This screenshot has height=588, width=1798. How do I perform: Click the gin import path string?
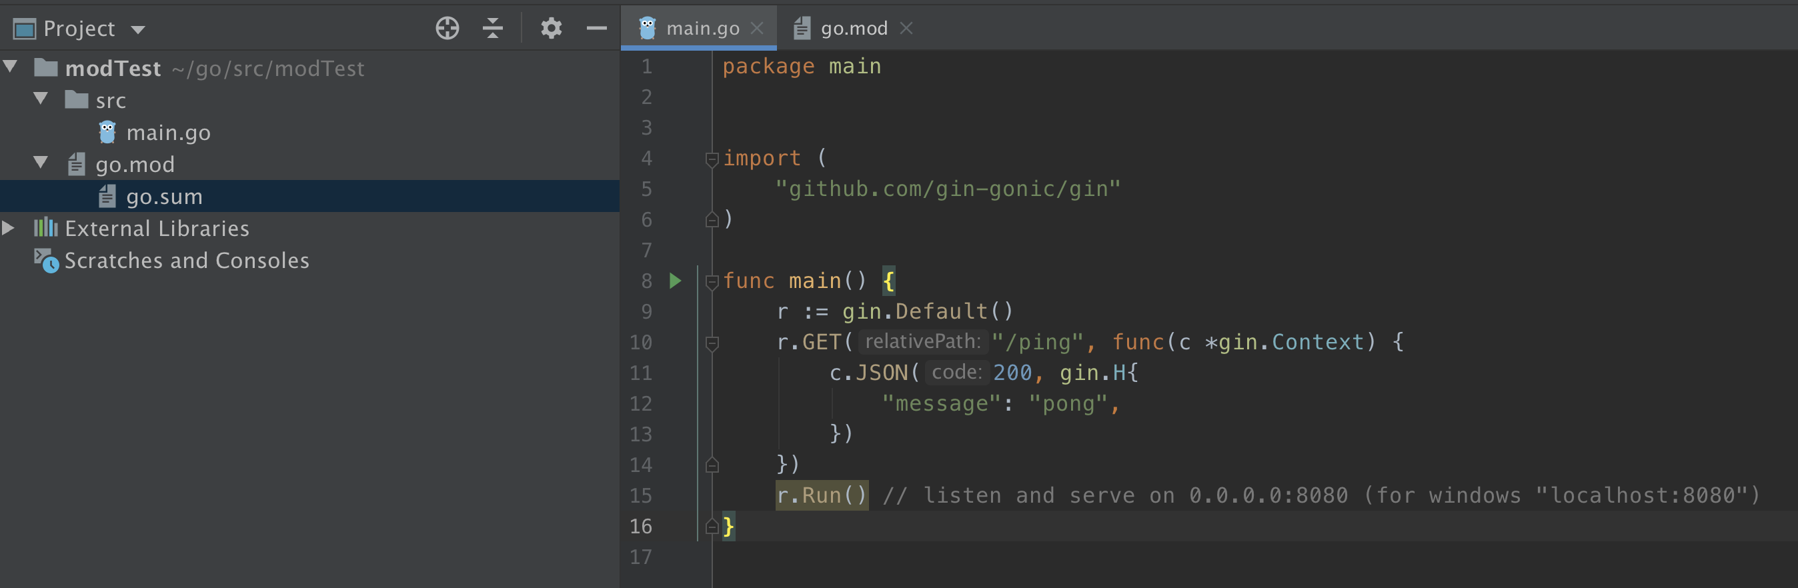[x=948, y=189]
